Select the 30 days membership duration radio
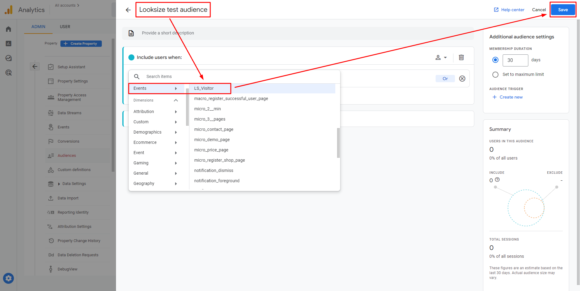Image resolution: width=580 pixels, height=291 pixels. [495, 60]
